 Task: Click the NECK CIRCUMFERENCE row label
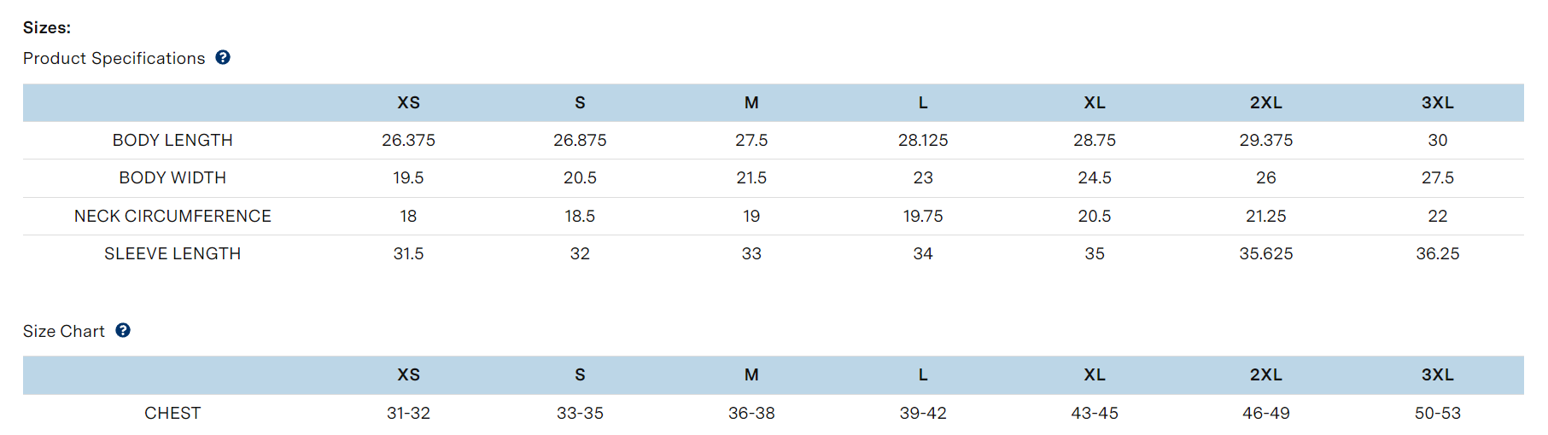pos(172,216)
